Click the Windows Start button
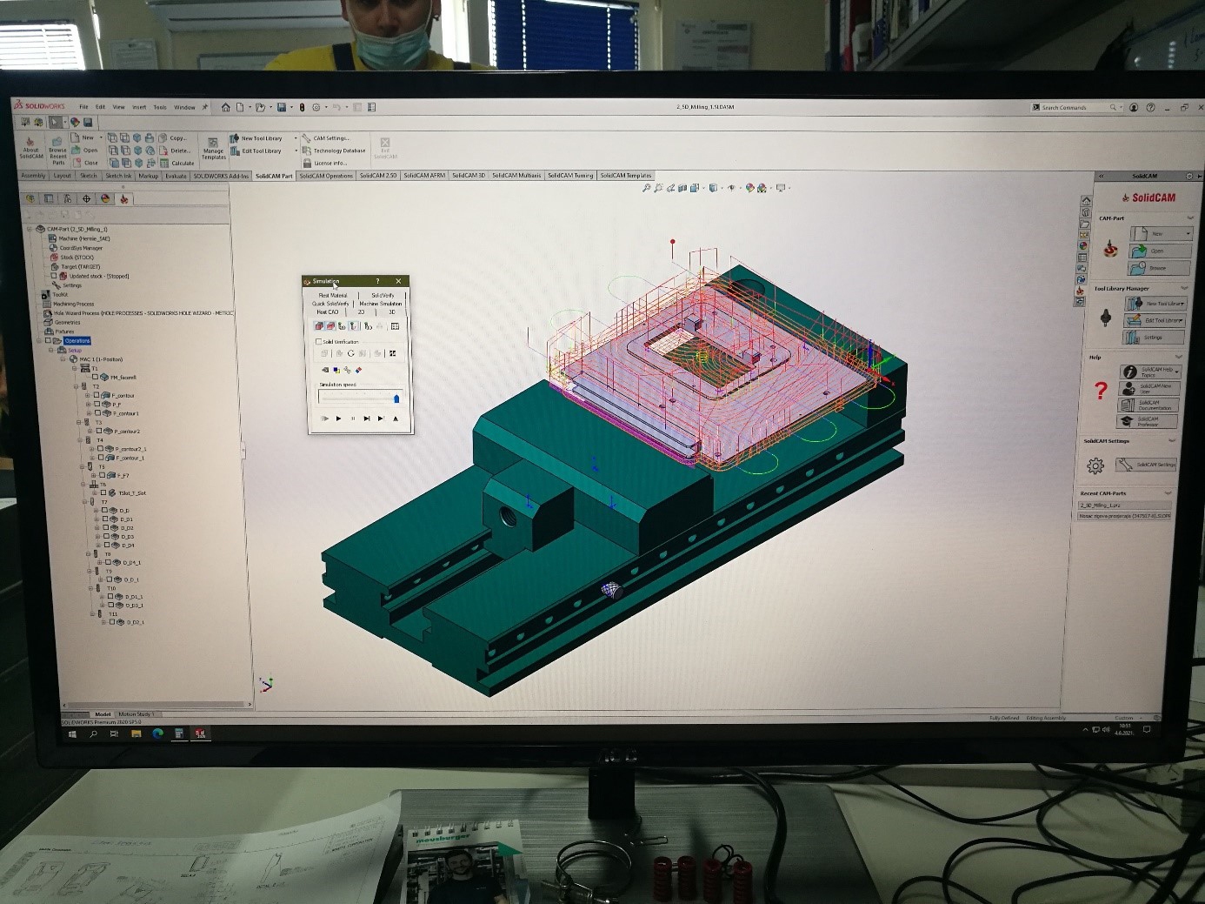This screenshot has width=1205, height=904. (x=72, y=733)
